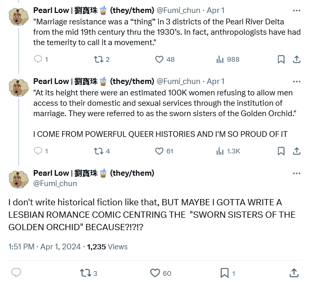
Task: Open Pearl Low avatar on main tweet
Action: 19,178
